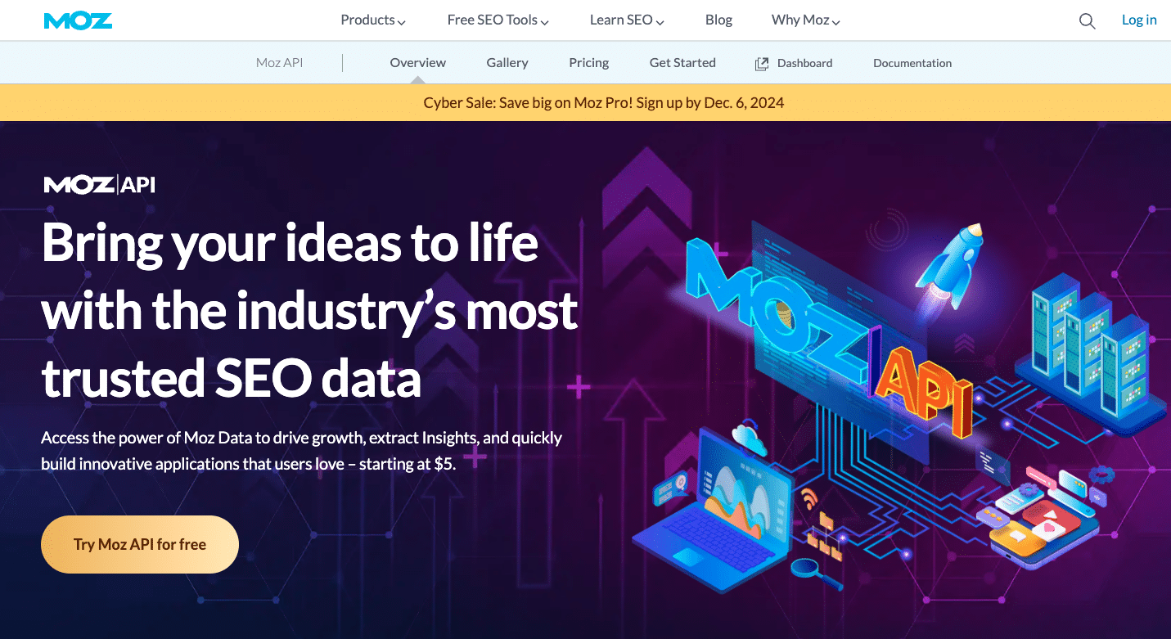Click Try Moz API for free button

pos(140,544)
